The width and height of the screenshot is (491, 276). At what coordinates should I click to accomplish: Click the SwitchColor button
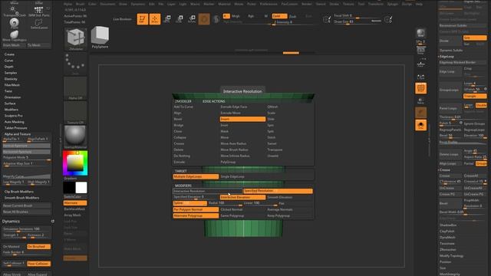pos(75,197)
